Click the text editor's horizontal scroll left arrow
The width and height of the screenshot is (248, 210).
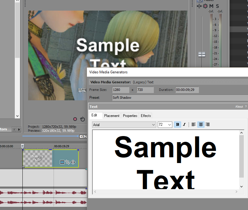[95, 192]
